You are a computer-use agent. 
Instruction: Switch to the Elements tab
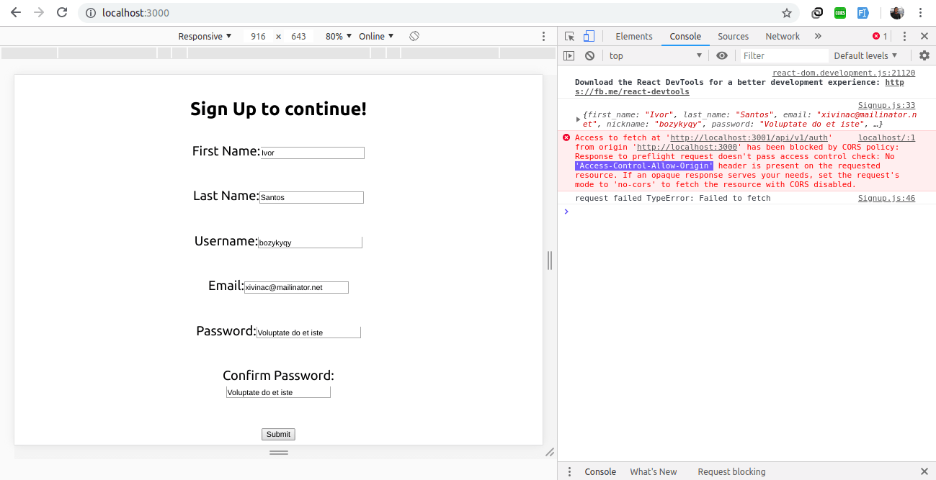(x=633, y=36)
